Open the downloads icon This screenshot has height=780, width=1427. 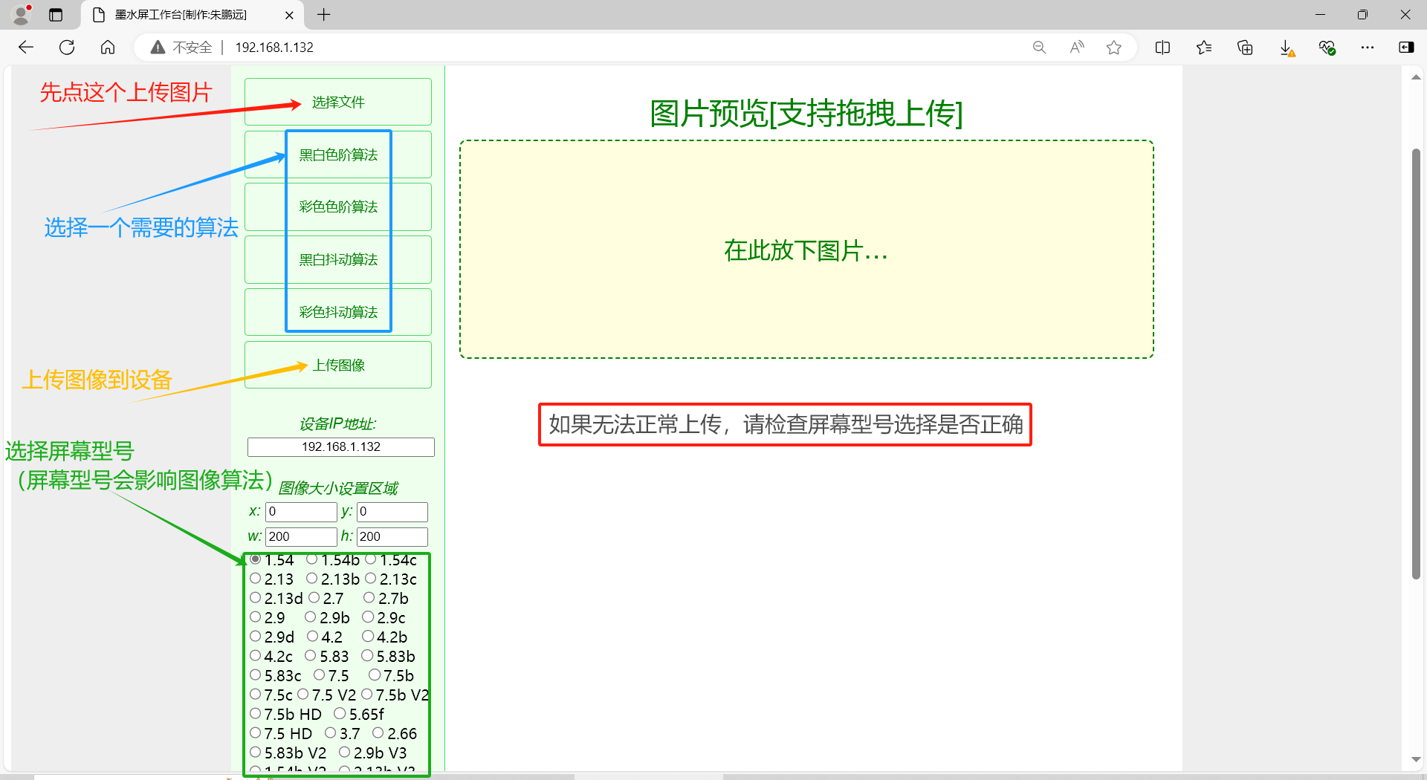1287,48
